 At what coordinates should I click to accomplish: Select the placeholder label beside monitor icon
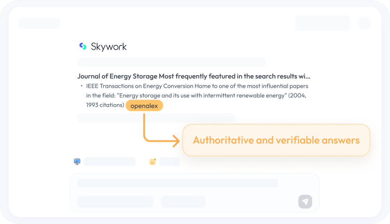click(x=109, y=162)
